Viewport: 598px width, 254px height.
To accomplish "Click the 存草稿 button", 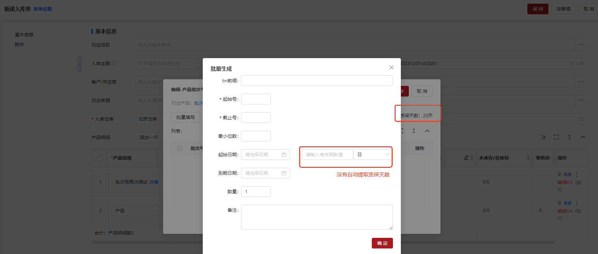I will point(563,9).
